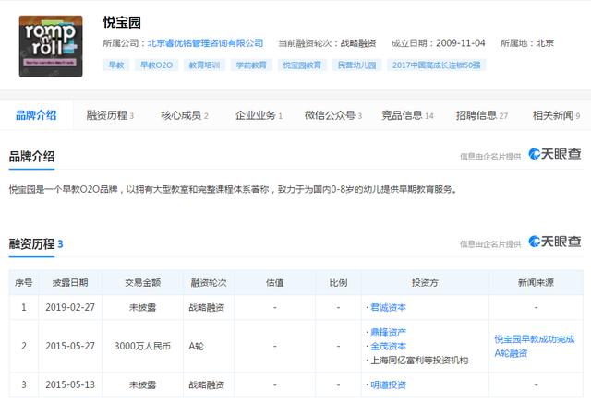The height and width of the screenshot is (402, 591).
Task: Click the 2017中国高成长连锁50强 tag
Action: click(437, 65)
